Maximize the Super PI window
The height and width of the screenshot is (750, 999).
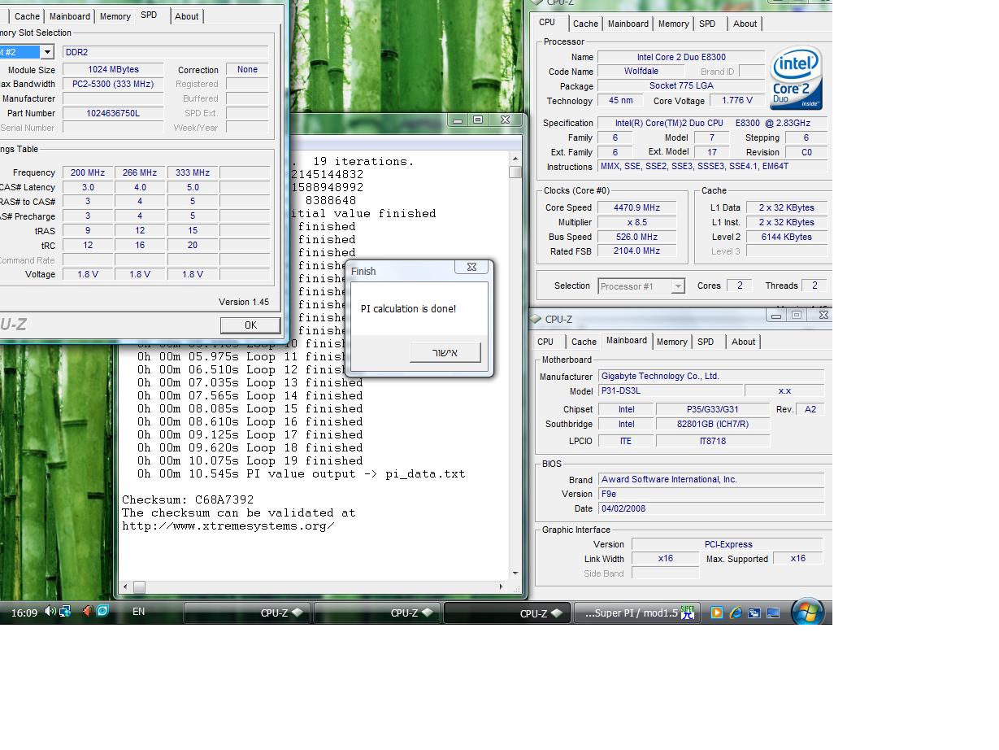[x=478, y=120]
